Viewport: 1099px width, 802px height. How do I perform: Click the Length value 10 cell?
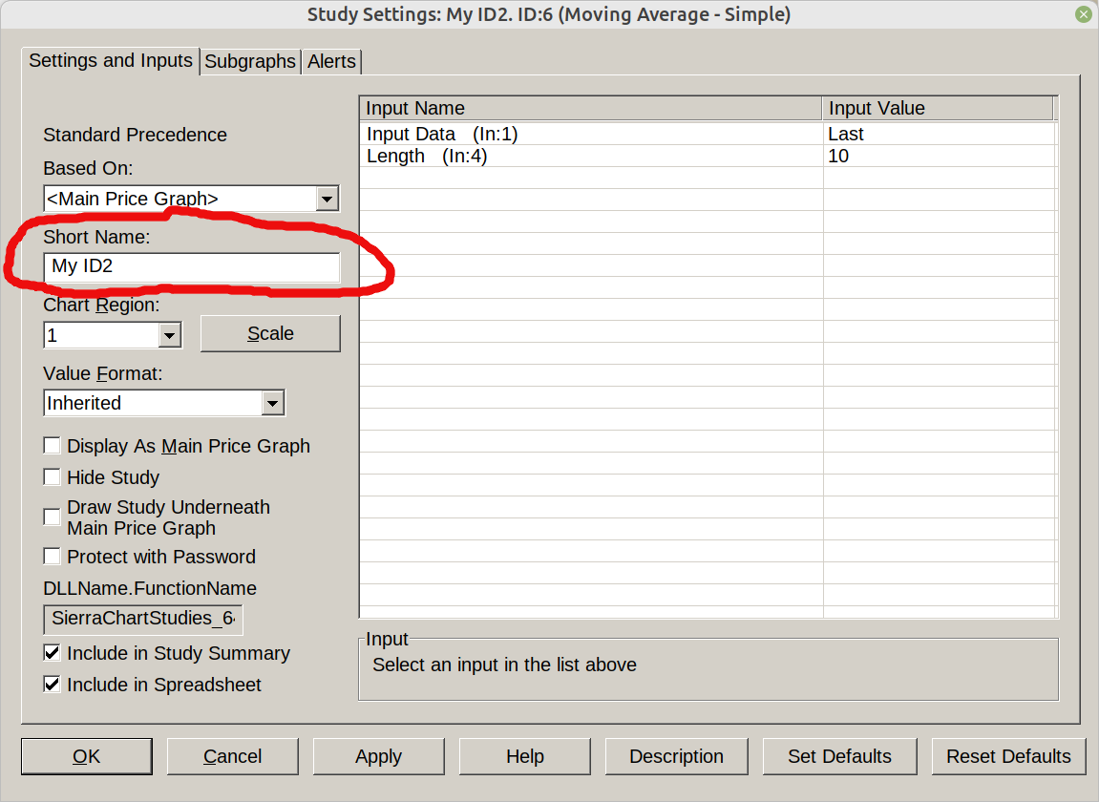pos(940,156)
